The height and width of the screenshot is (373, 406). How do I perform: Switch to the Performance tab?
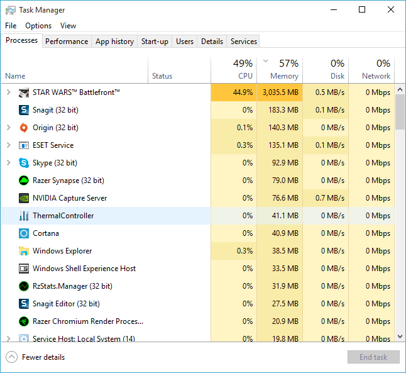tap(67, 42)
